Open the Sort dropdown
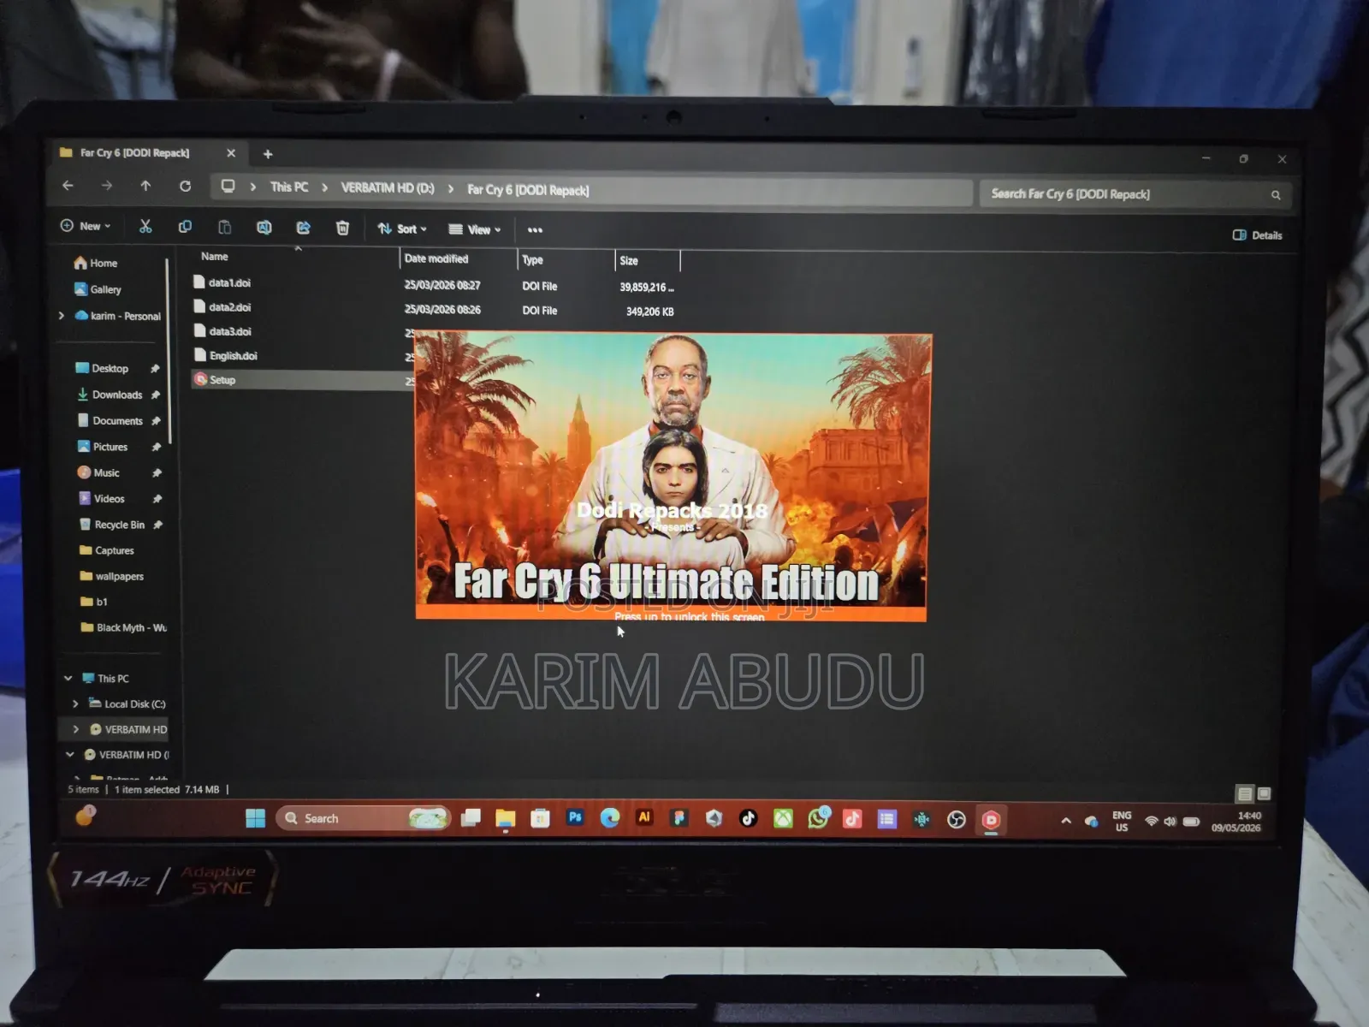 (402, 229)
